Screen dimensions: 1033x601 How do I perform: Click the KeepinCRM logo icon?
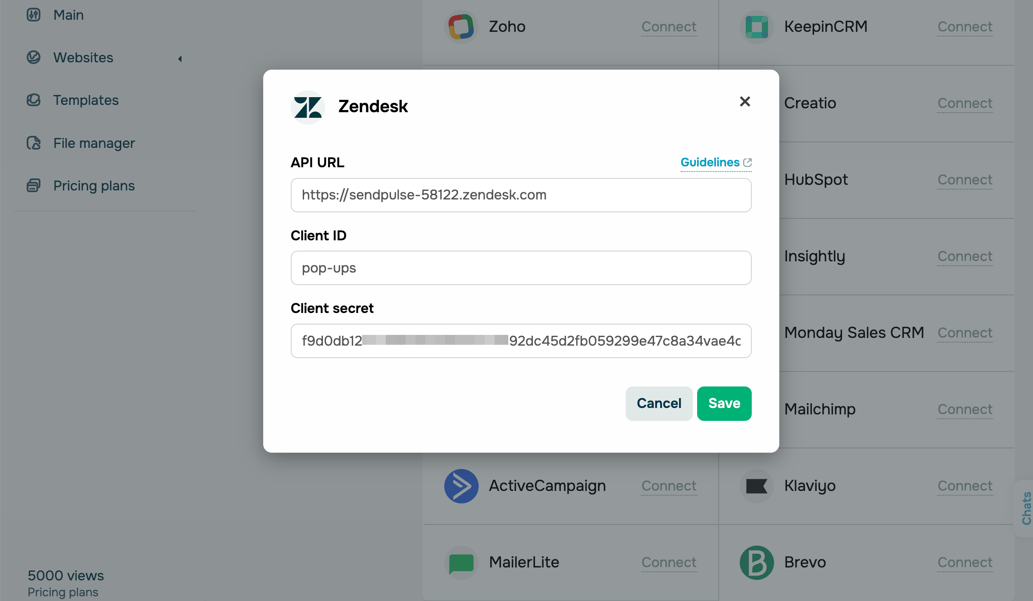pyautogui.click(x=756, y=27)
